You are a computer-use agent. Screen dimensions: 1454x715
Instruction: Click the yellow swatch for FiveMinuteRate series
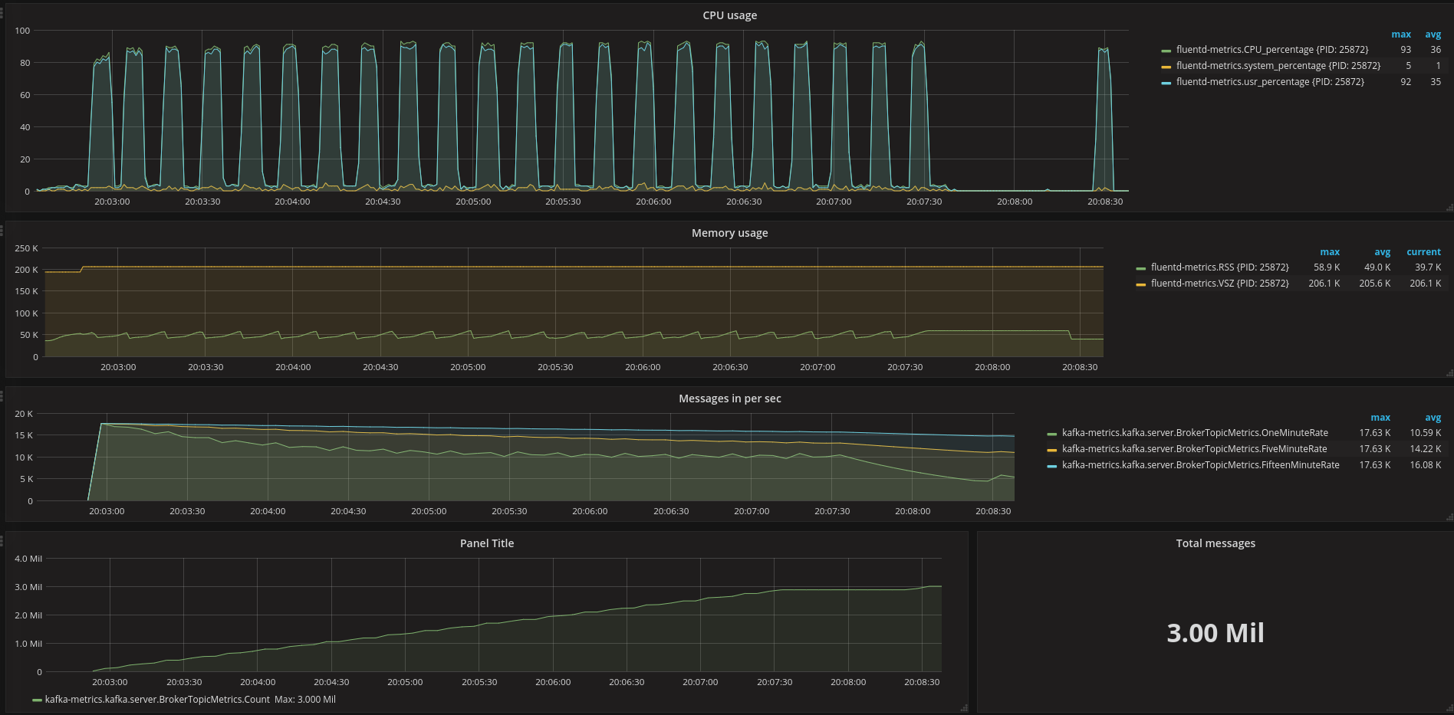[x=1052, y=450]
